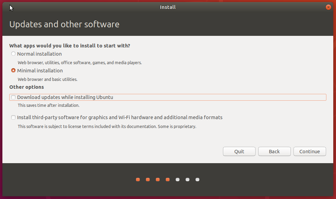The image size is (336, 199).
Task: Click the first orange progress dot
Action: pos(138,180)
